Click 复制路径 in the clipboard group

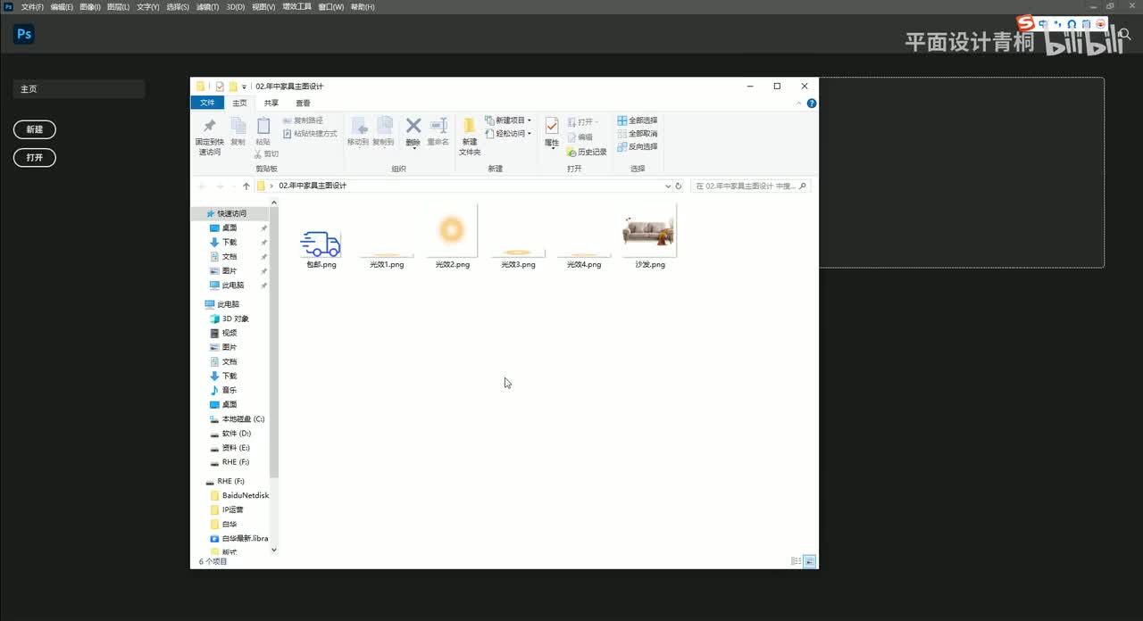[x=303, y=120]
